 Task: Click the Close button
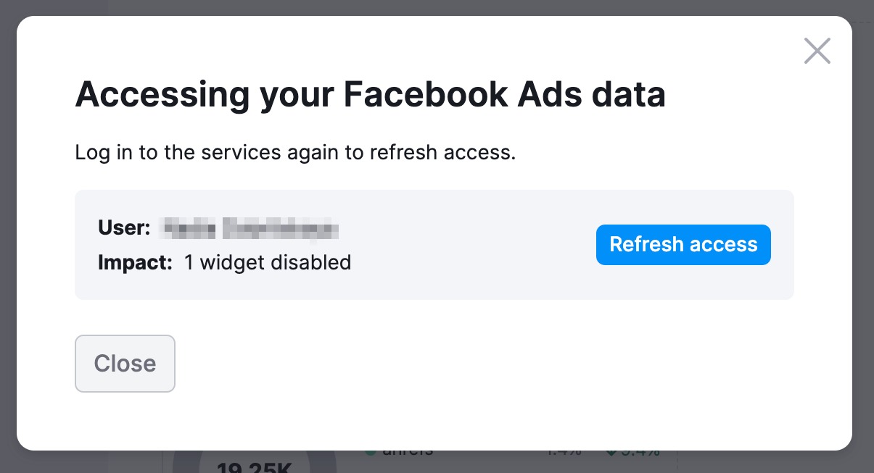click(125, 364)
